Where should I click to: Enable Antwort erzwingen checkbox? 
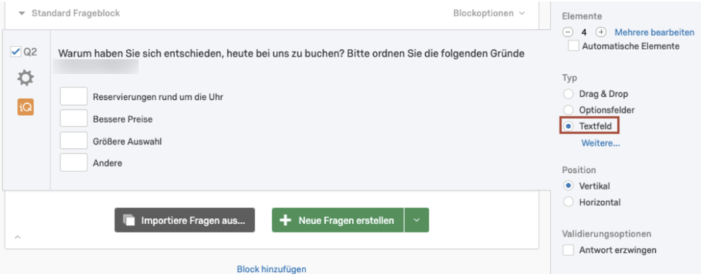[x=568, y=250]
